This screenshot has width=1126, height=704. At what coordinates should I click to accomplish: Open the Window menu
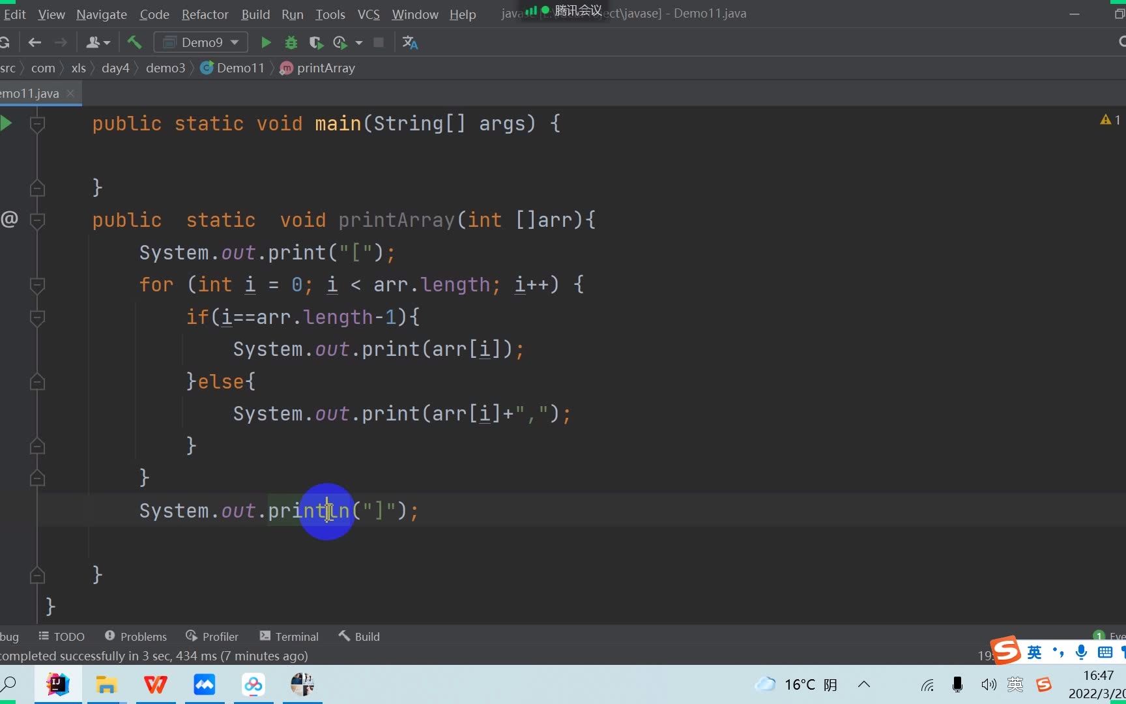pyautogui.click(x=415, y=14)
